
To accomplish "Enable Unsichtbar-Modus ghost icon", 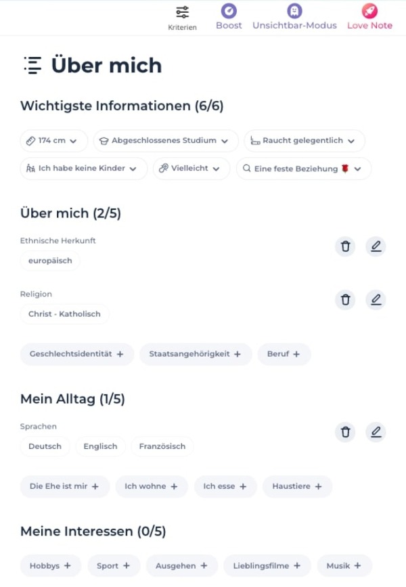I will pyautogui.click(x=294, y=12).
